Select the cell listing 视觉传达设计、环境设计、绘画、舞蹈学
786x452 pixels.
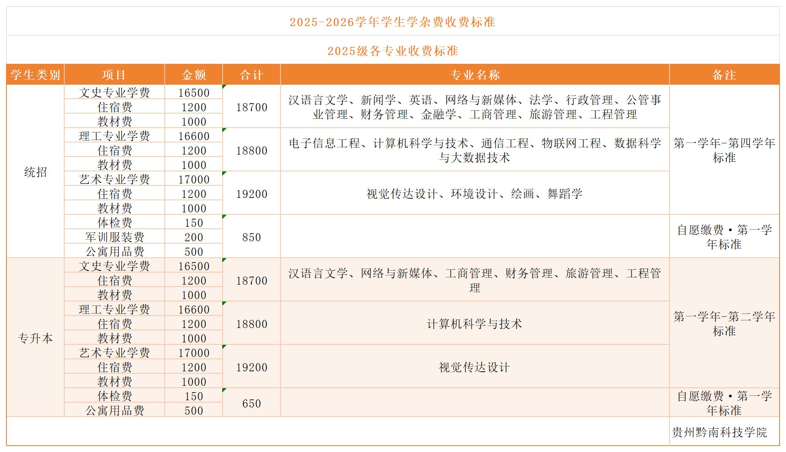(475, 193)
